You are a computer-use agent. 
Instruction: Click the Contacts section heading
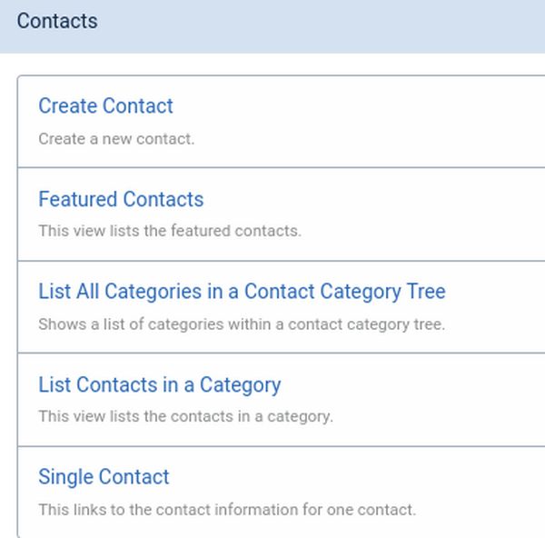(x=57, y=21)
